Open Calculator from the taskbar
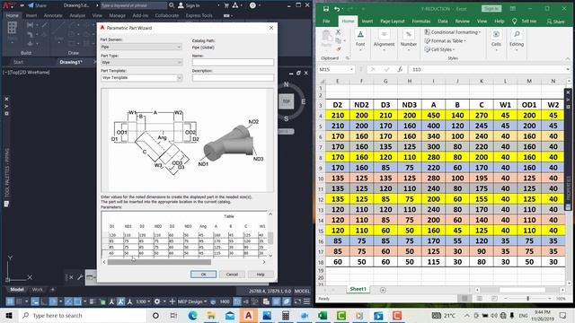This screenshot has height=323, width=575. point(286,315)
